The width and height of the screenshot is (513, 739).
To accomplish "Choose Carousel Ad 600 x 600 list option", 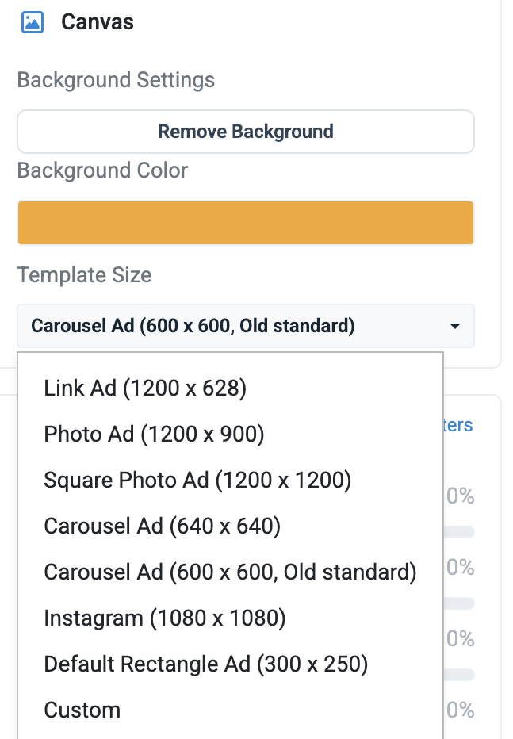I will [x=230, y=572].
